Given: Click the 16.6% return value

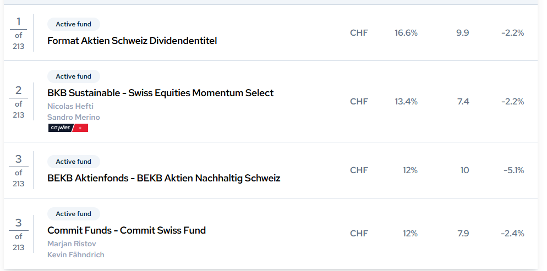Looking at the screenshot, I should point(406,33).
